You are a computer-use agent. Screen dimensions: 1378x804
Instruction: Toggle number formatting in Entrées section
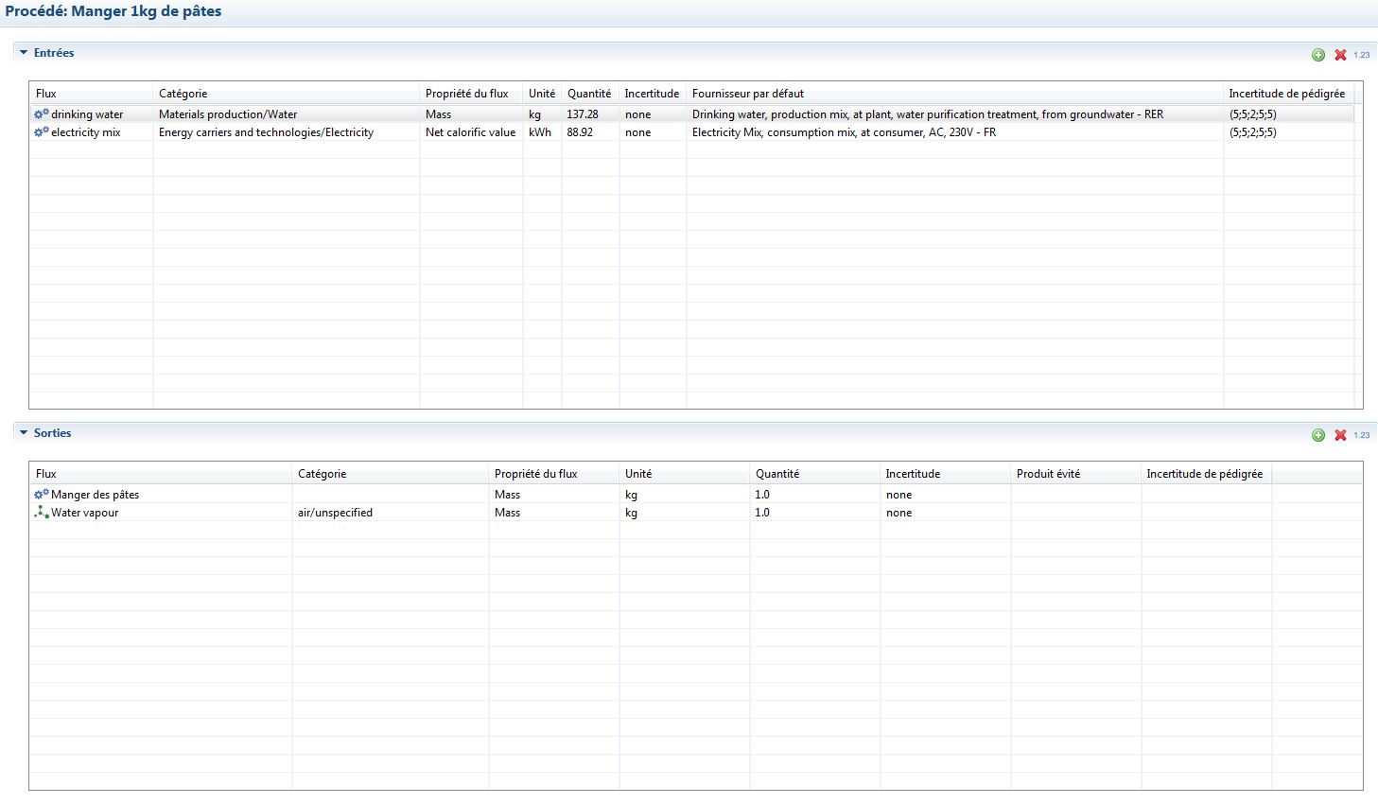tap(1361, 55)
